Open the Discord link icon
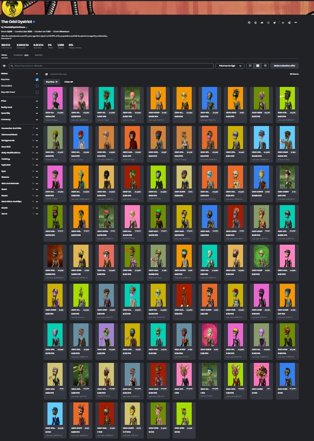 262,23
